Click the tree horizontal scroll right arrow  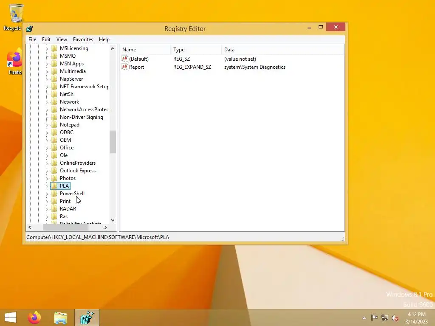click(x=106, y=228)
